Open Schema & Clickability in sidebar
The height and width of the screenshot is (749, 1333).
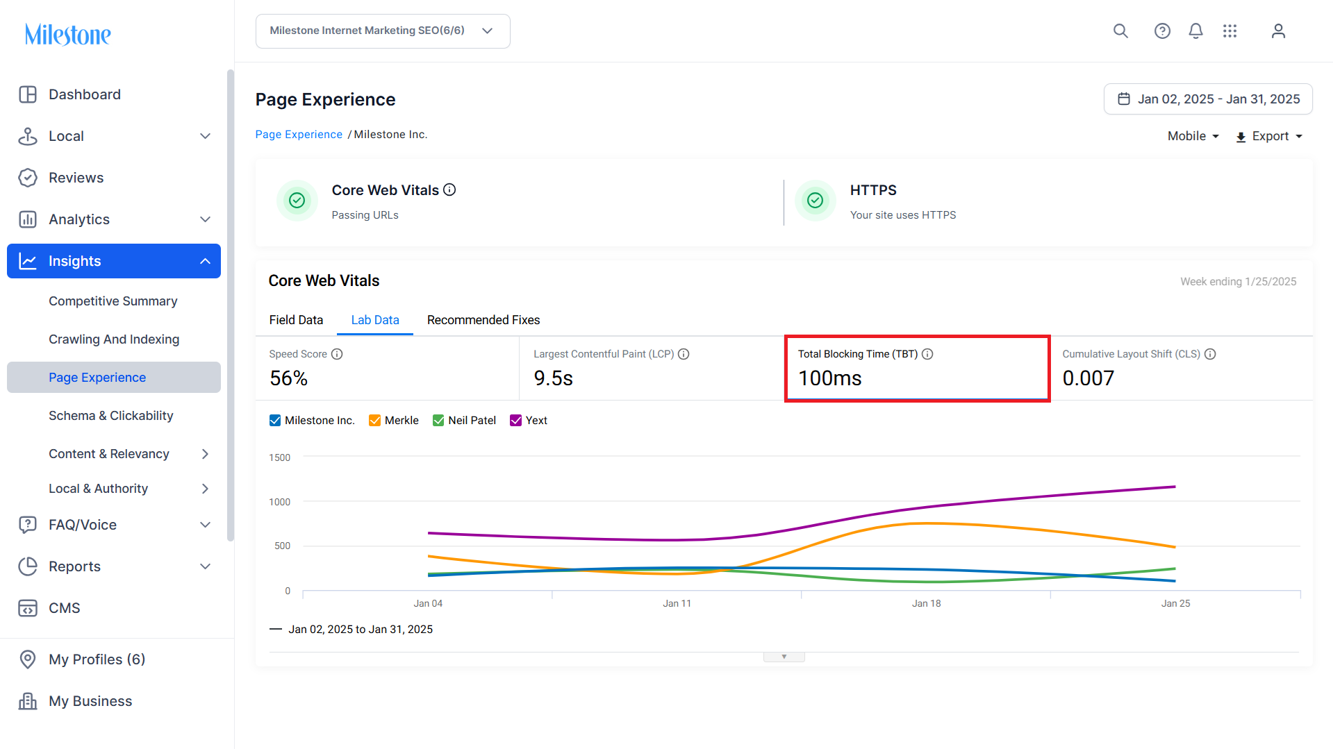pos(111,416)
